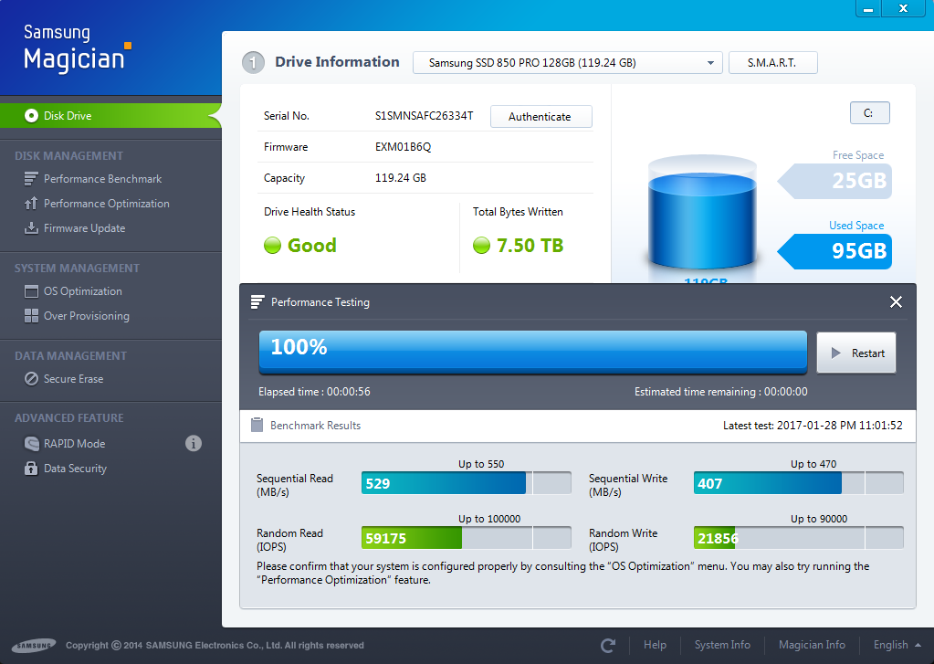
Task: Click the Samsung oval logo in footer
Action: tap(34, 646)
